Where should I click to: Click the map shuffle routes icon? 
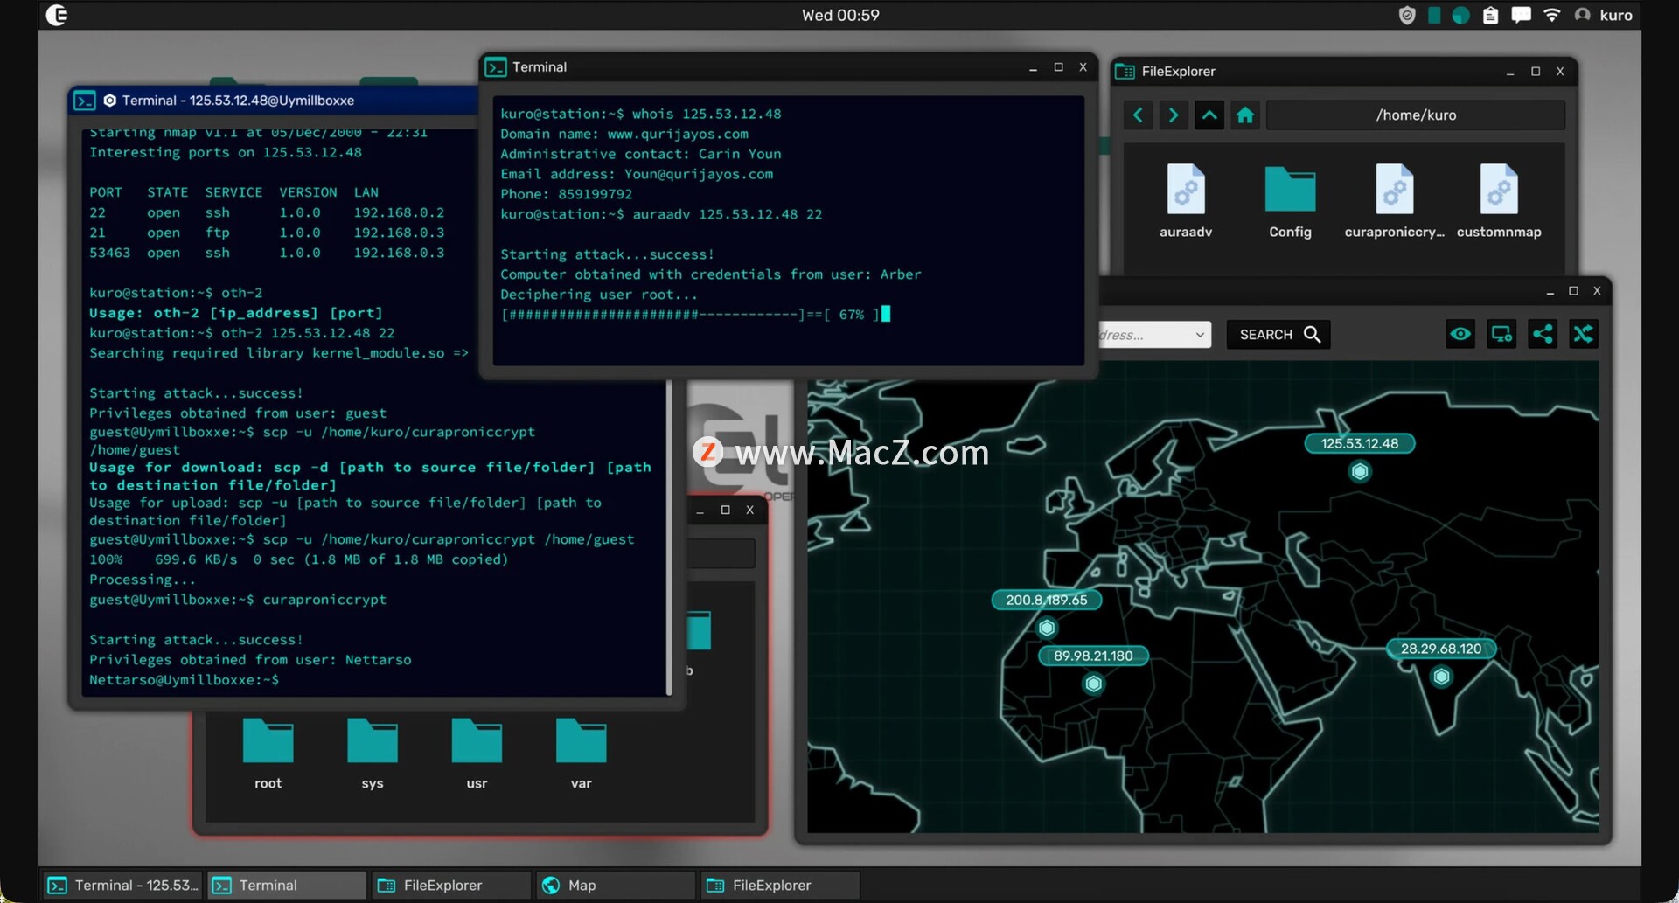[1584, 334]
